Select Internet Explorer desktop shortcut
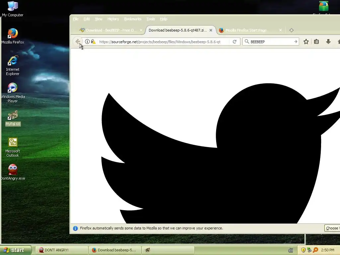 point(13,65)
